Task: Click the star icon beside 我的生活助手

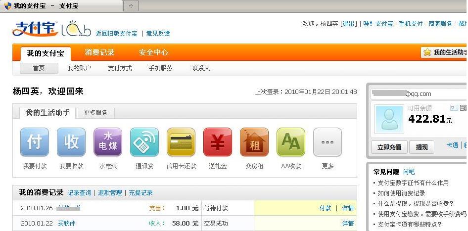Action: coord(427,52)
